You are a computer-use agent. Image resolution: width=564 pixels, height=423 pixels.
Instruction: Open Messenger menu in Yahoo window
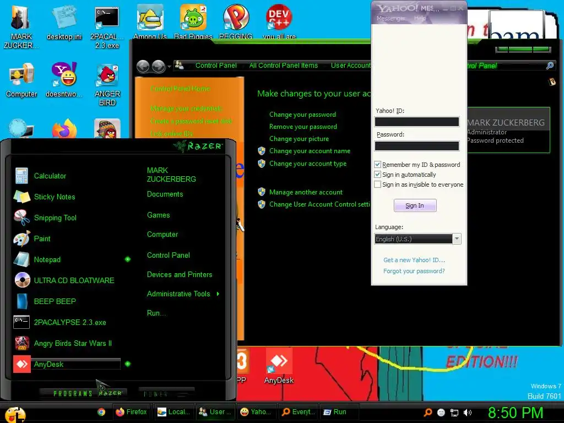391,18
